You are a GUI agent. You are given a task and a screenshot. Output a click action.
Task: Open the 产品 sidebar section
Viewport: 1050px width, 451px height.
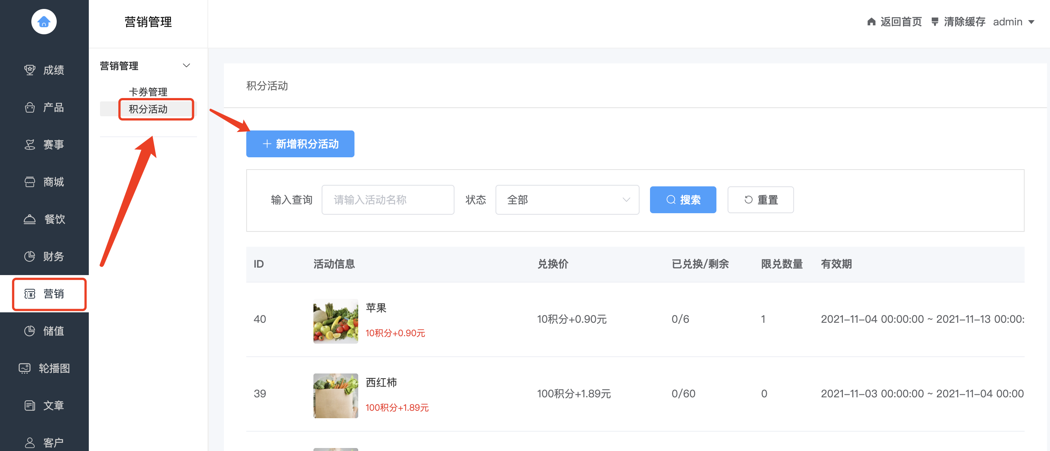coord(44,107)
